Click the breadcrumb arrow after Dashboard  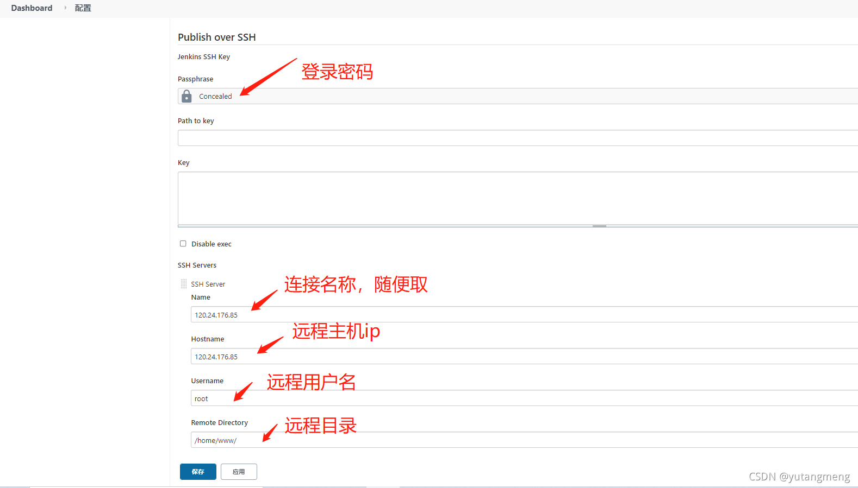point(65,8)
